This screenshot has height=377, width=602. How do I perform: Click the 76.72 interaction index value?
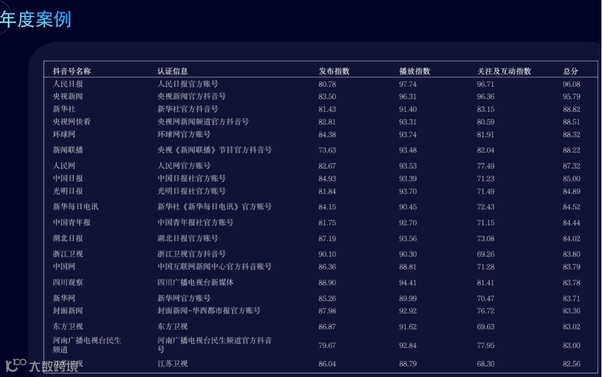coord(486,311)
